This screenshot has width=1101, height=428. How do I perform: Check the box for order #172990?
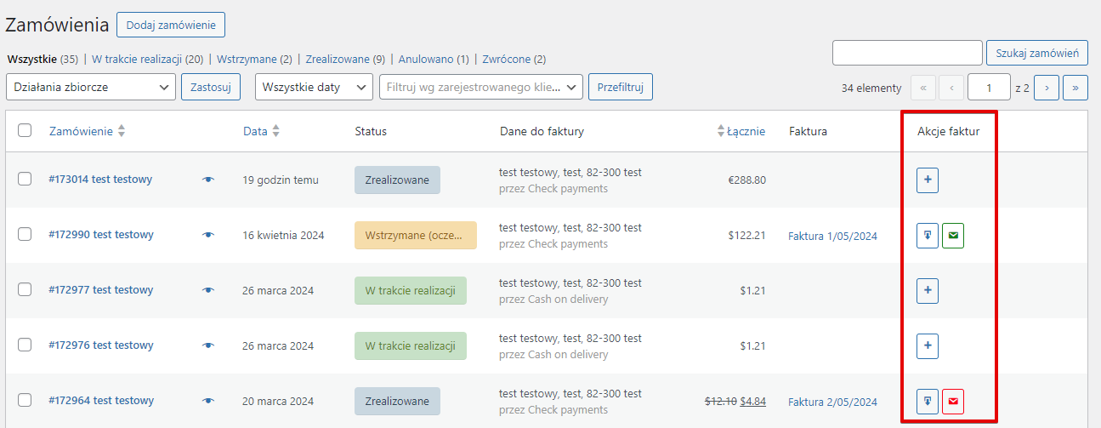tap(25, 234)
